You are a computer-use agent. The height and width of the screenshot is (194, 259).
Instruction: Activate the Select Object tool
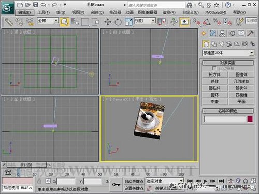[x=65, y=22]
